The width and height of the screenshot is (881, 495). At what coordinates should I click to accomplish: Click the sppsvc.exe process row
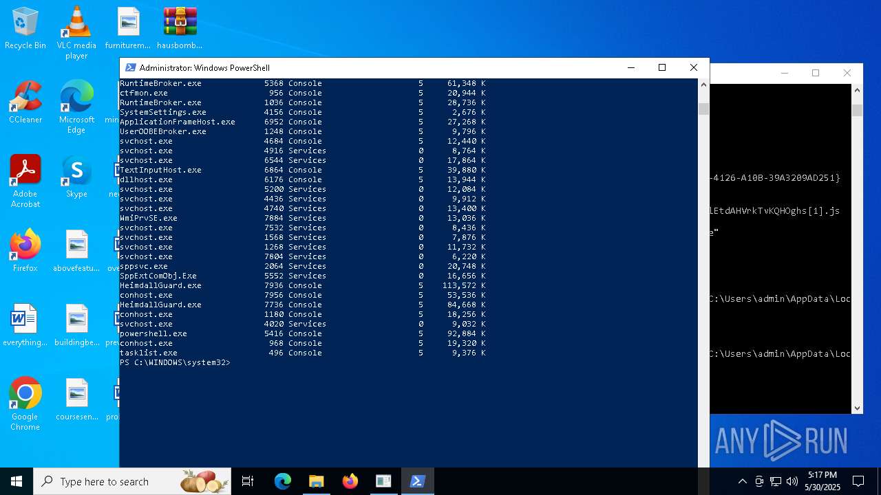tap(303, 266)
